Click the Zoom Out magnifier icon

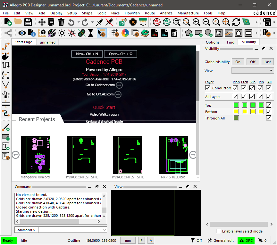click(x=206, y=22)
